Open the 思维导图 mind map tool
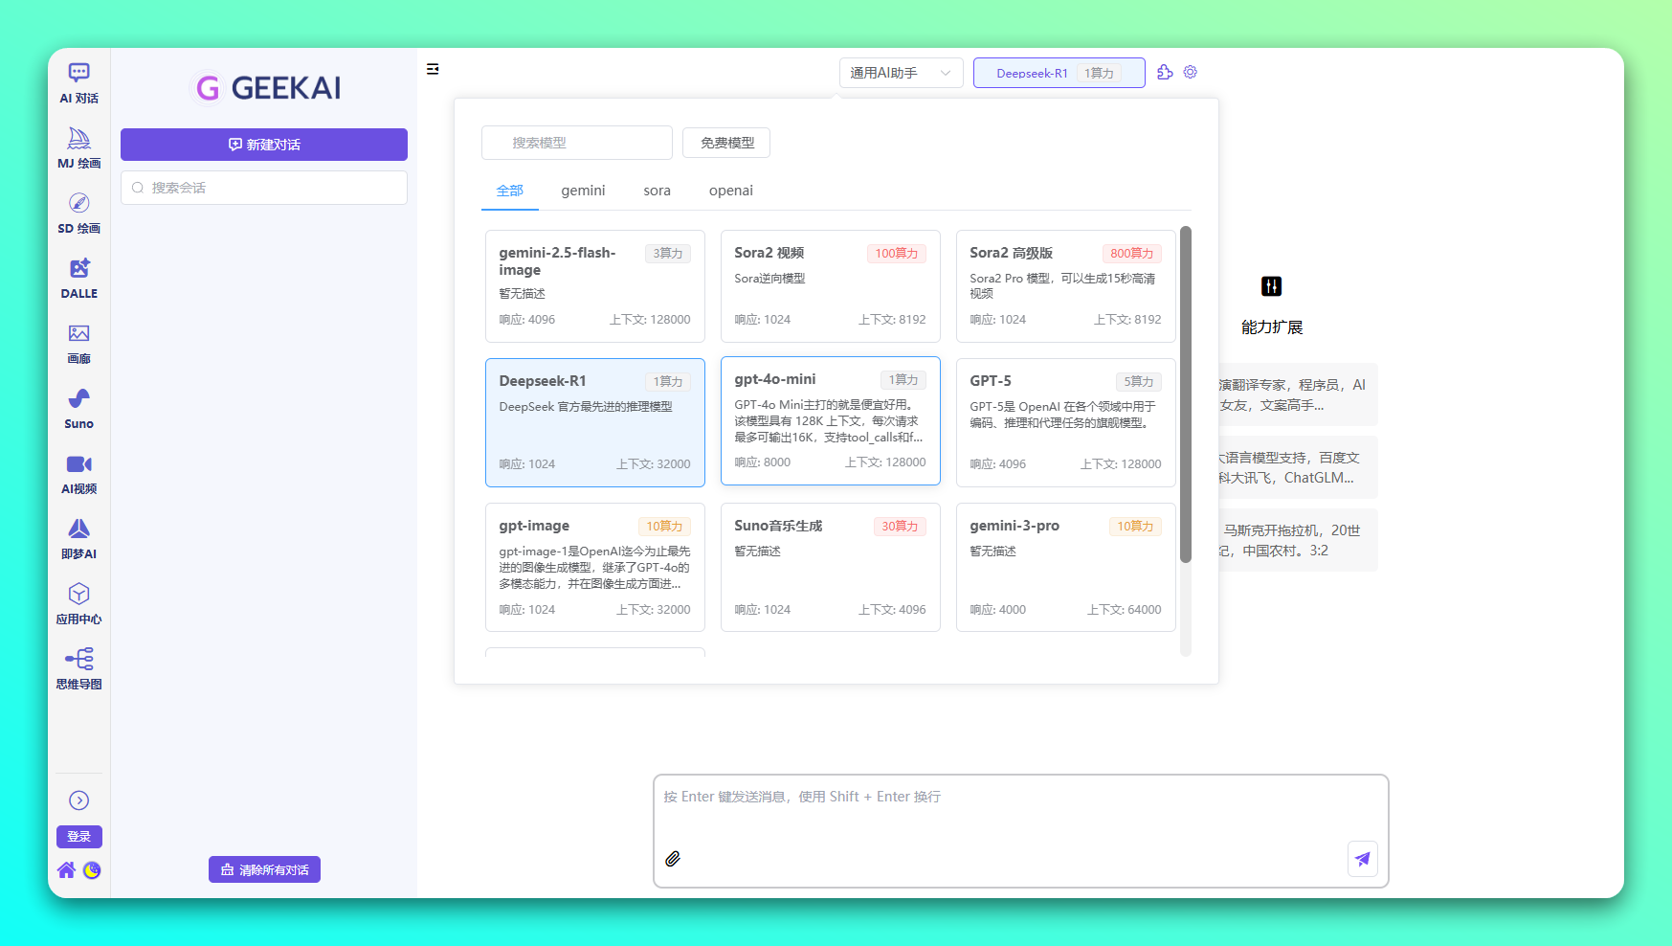1672x946 pixels. 78,668
